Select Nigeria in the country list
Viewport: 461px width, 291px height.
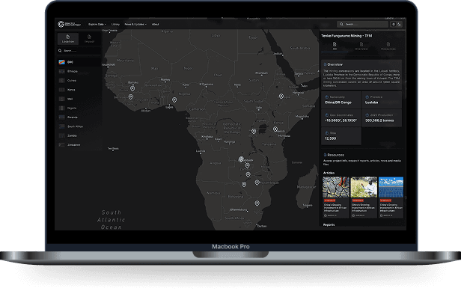[79, 108]
